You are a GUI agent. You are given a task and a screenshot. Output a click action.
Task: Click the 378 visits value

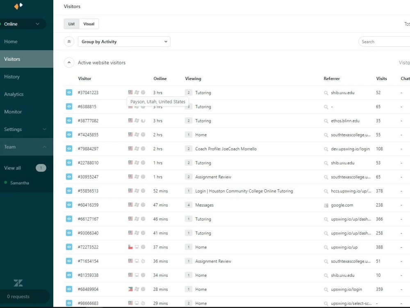379,191
